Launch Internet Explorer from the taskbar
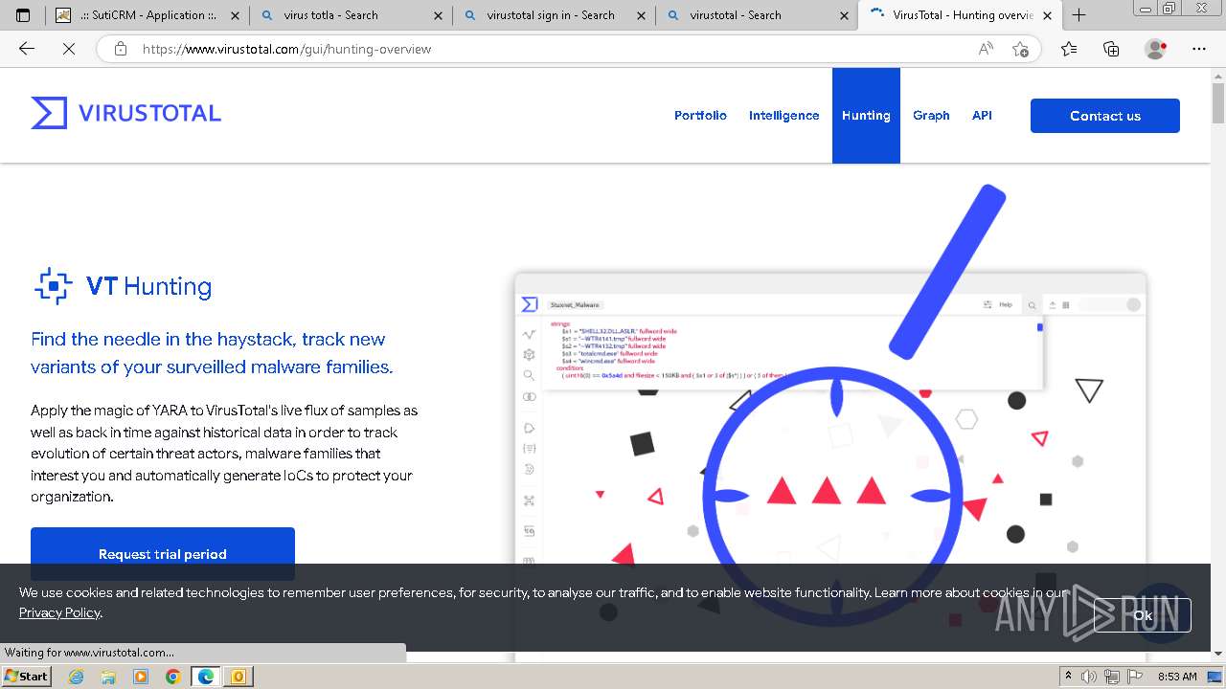1226x689 pixels. pyautogui.click(x=76, y=677)
